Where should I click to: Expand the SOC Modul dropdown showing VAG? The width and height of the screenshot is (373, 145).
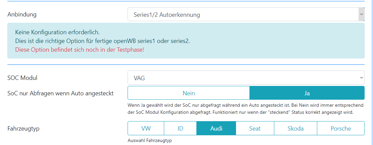tap(242, 78)
